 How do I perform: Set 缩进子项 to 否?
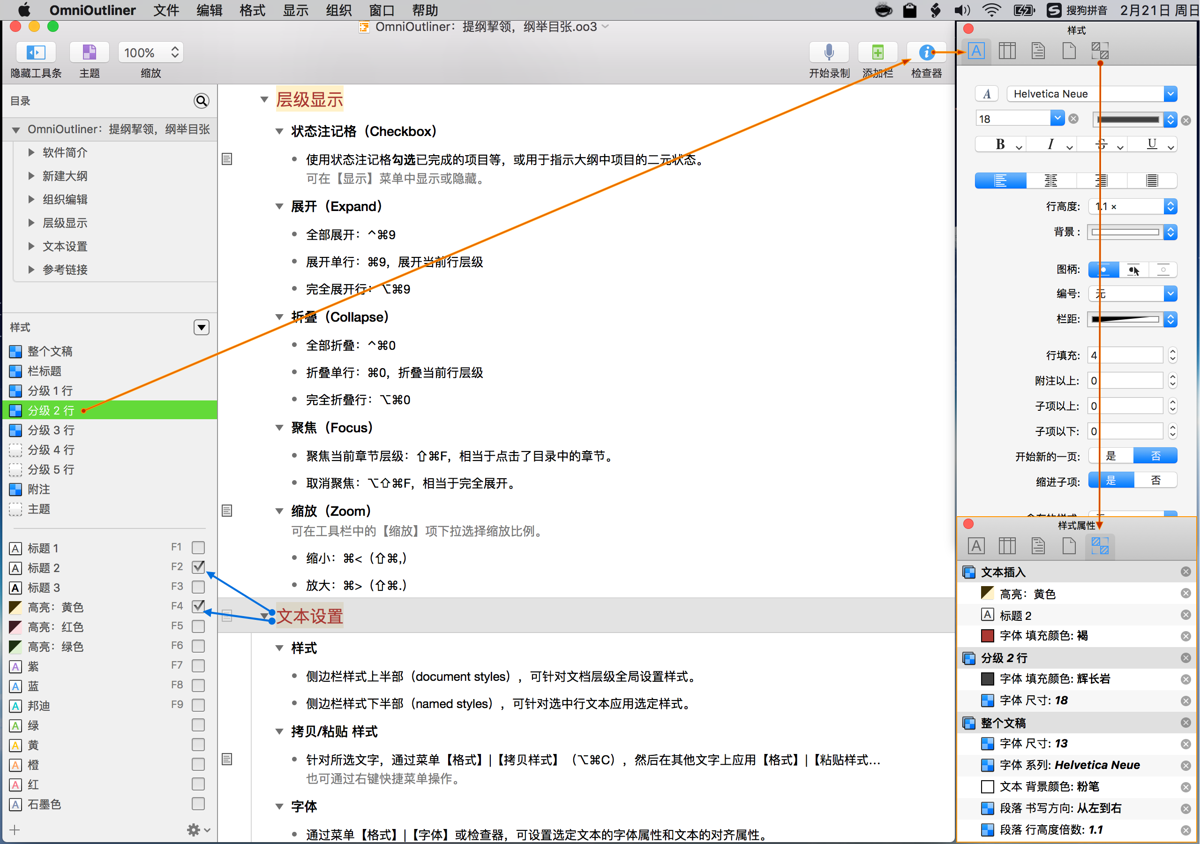pos(1155,480)
